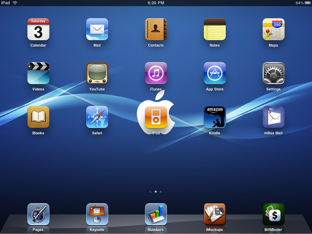Switch to the last home page dot
Viewport: 312px width, 234px height.
[161, 192]
